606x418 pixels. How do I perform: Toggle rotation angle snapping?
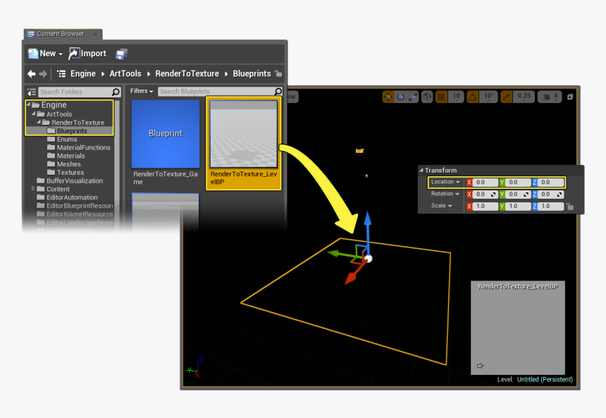coord(473,97)
